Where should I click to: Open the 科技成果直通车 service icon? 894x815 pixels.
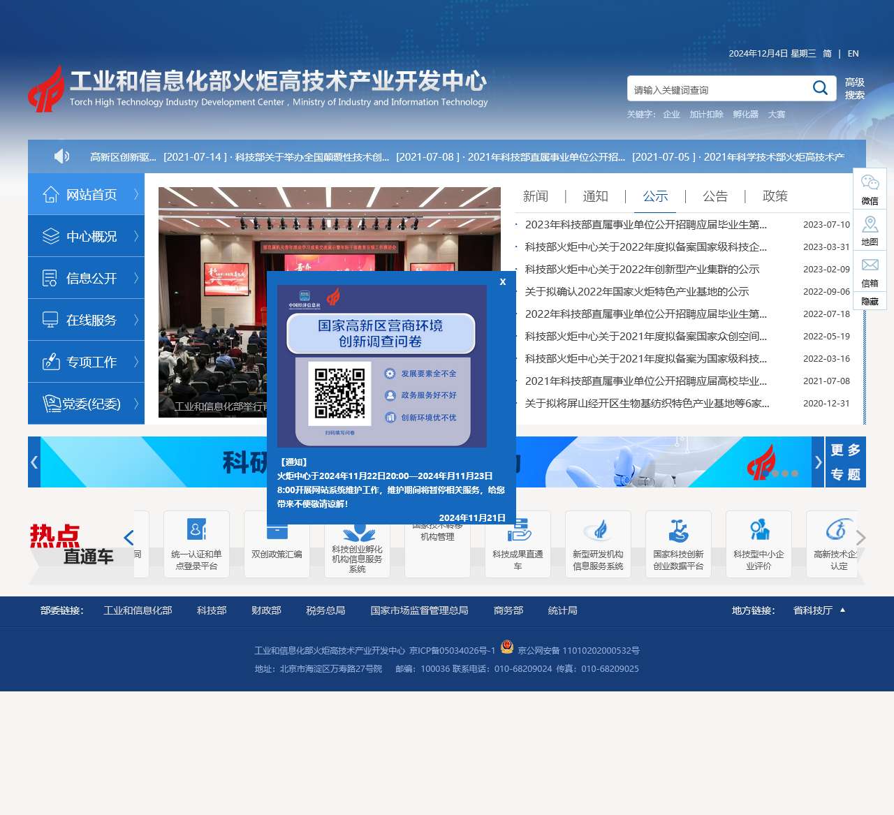[518, 544]
